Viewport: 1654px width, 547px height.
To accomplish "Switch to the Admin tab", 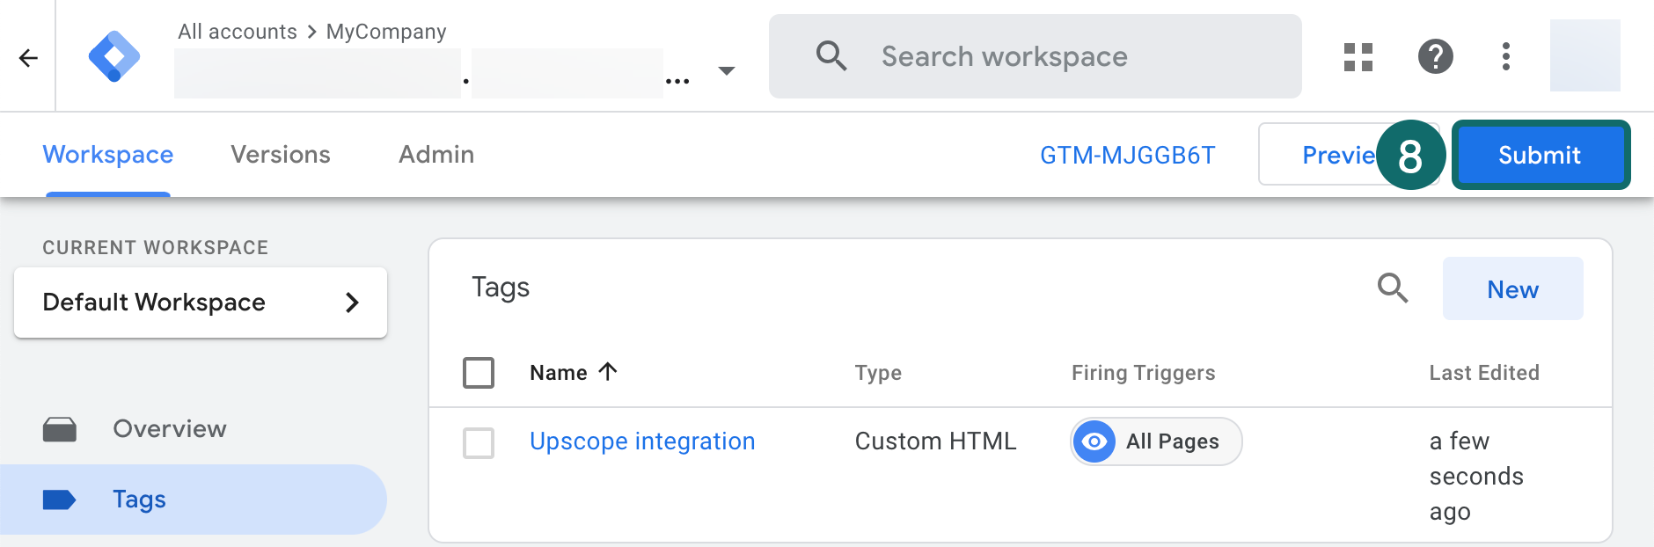I will point(436,155).
